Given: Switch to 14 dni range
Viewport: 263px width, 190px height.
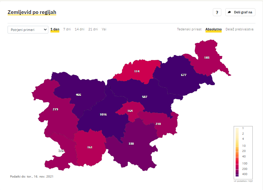Looking at the screenshot, I should tap(79, 29).
